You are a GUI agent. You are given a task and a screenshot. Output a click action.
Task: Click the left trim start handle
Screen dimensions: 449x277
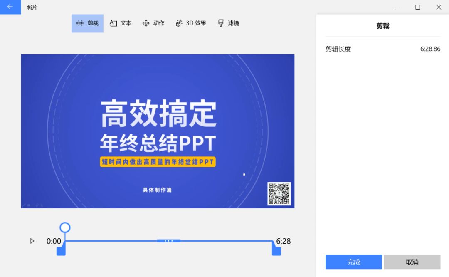tap(61, 251)
